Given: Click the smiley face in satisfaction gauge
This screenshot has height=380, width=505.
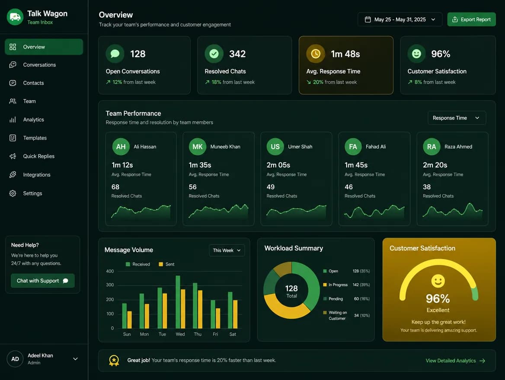Looking at the screenshot, I should point(438,281).
